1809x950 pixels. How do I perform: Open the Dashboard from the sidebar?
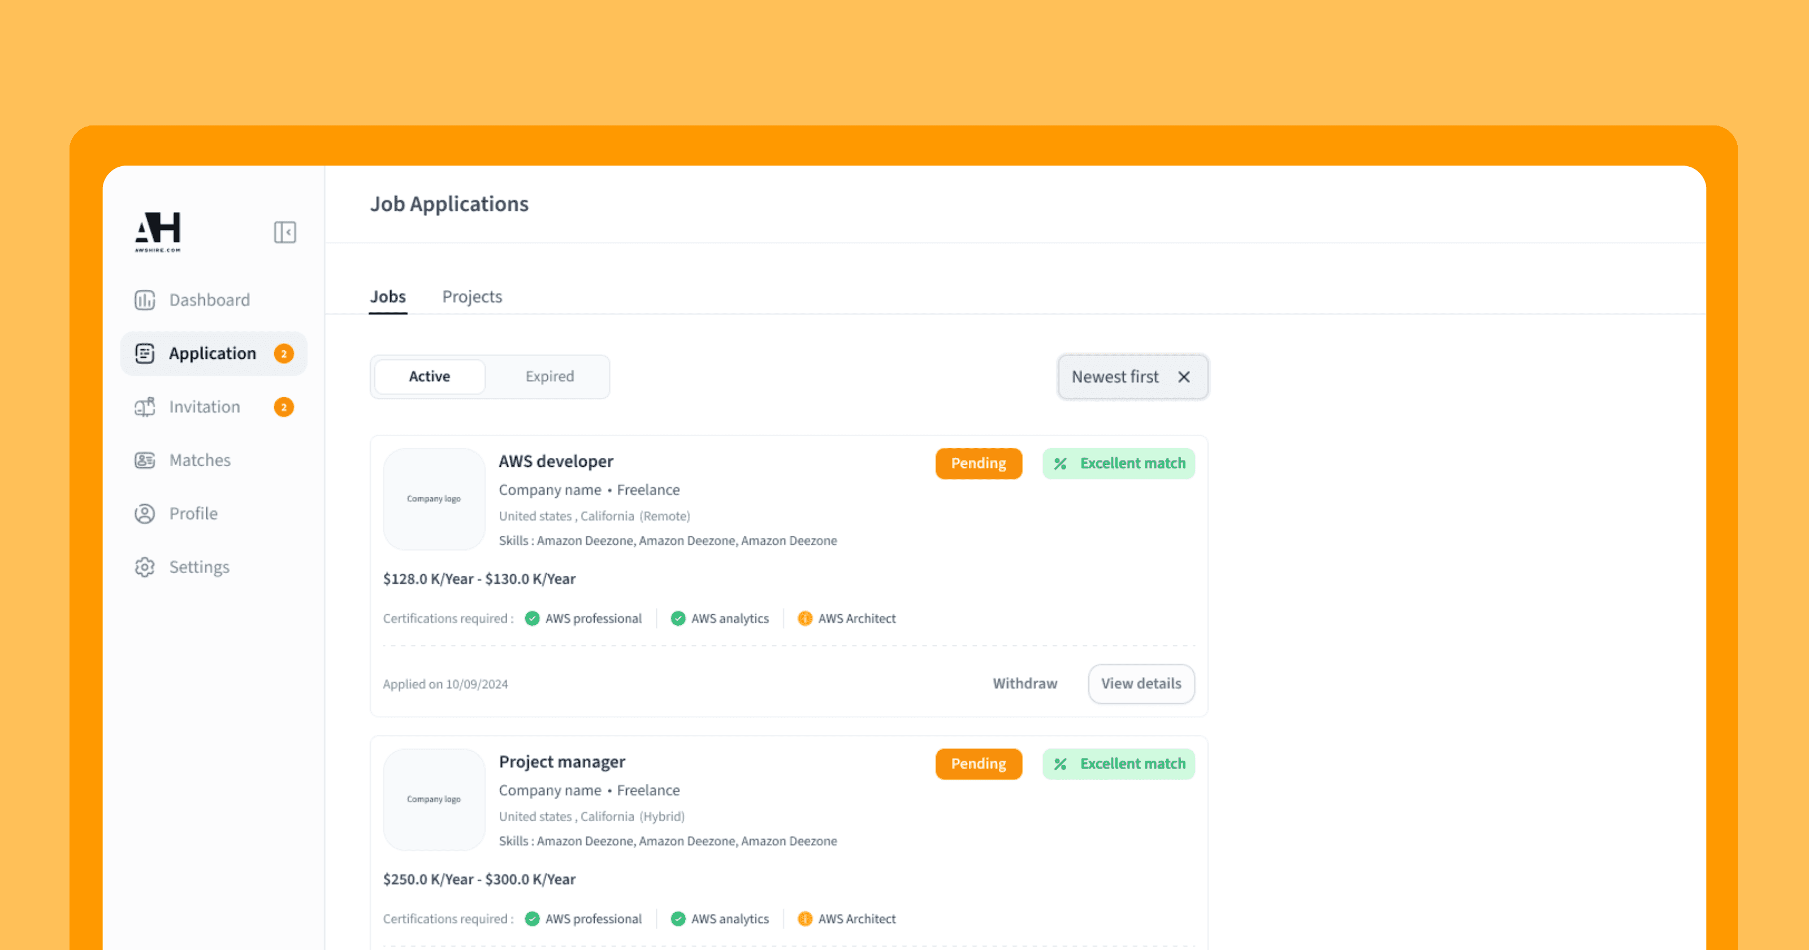[x=209, y=299]
